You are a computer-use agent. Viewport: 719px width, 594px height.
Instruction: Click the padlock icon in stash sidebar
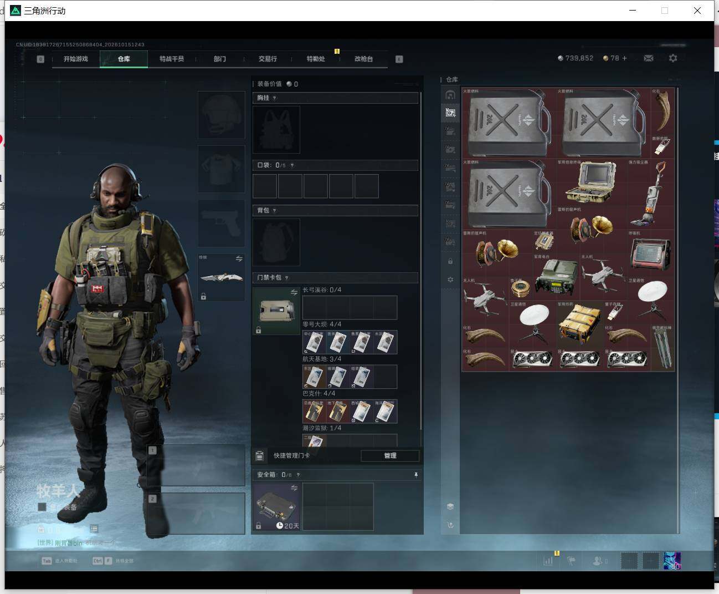(450, 261)
